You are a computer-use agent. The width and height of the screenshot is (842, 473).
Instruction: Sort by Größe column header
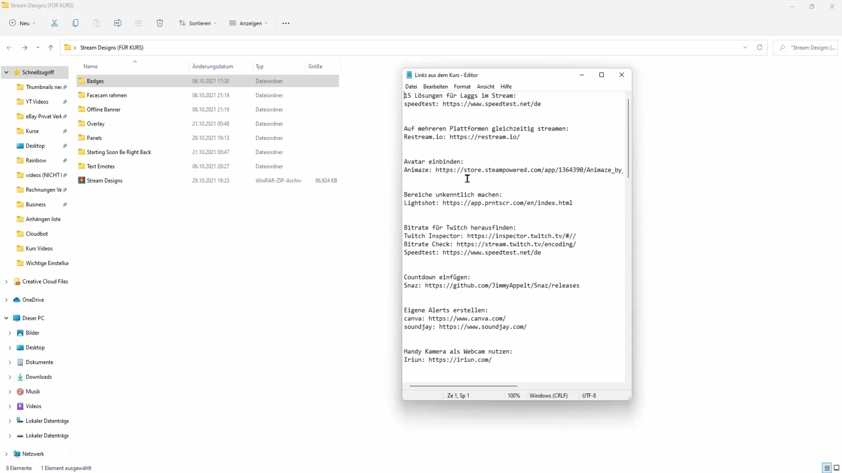coord(323,67)
